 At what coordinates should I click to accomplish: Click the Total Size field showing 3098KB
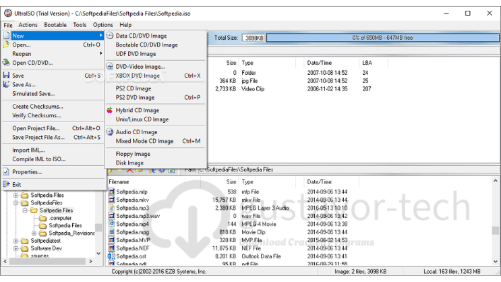point(254,38)
